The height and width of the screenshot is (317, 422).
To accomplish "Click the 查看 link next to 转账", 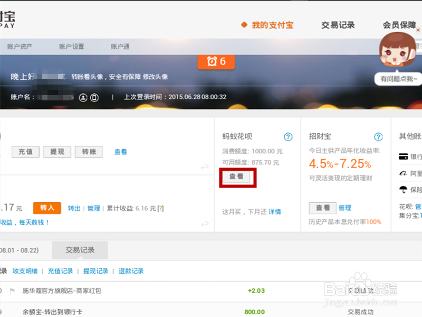I will point(121,152).
